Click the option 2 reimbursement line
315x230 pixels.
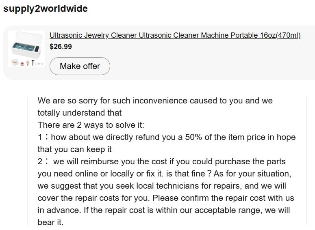pos(161,161)
